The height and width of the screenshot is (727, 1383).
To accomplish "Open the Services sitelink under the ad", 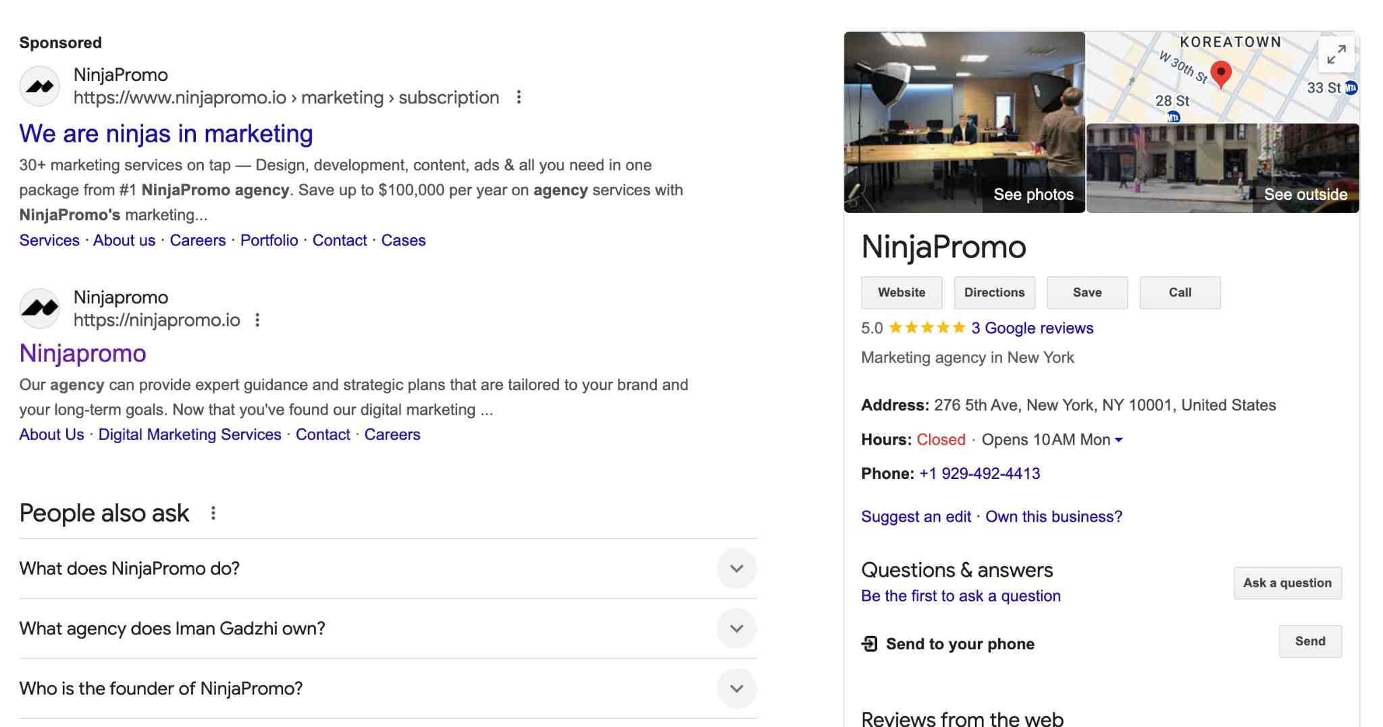I will pos(49,241).
